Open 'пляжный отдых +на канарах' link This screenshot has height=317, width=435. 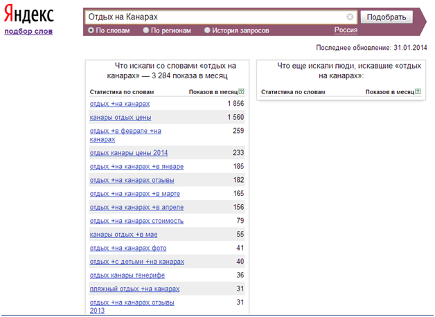[134, 289]
